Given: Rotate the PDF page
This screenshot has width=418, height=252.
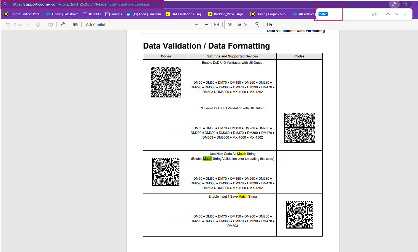Looking at the screenshot, I should click(257, 25).
